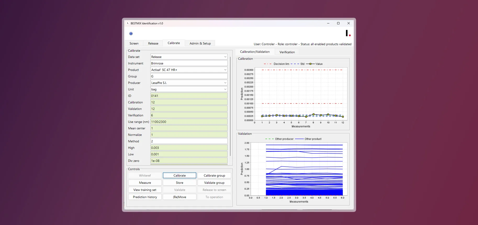Go to the Release tab

tap(153, 43)
